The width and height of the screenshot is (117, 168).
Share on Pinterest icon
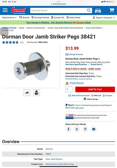tap(85, 129)
